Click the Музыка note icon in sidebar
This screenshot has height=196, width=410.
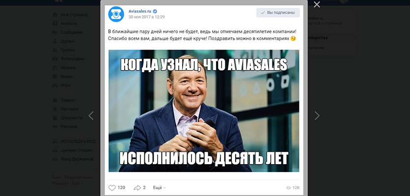[x=55, y=68]
